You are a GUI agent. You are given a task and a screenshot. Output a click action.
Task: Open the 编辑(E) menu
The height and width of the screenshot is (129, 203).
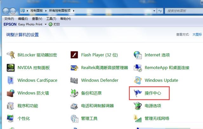[23, 19]
